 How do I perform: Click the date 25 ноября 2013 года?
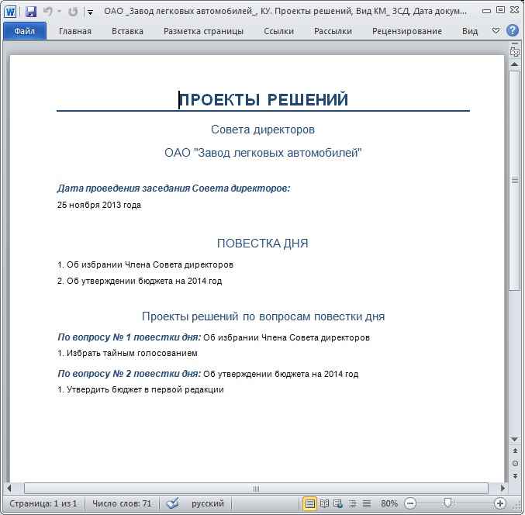(x=98, y=205)
